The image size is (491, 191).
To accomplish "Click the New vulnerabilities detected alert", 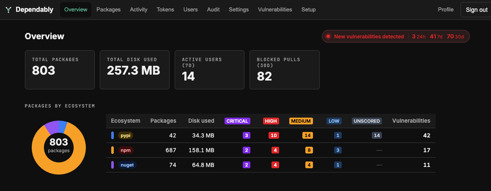I will click(396, 36).
